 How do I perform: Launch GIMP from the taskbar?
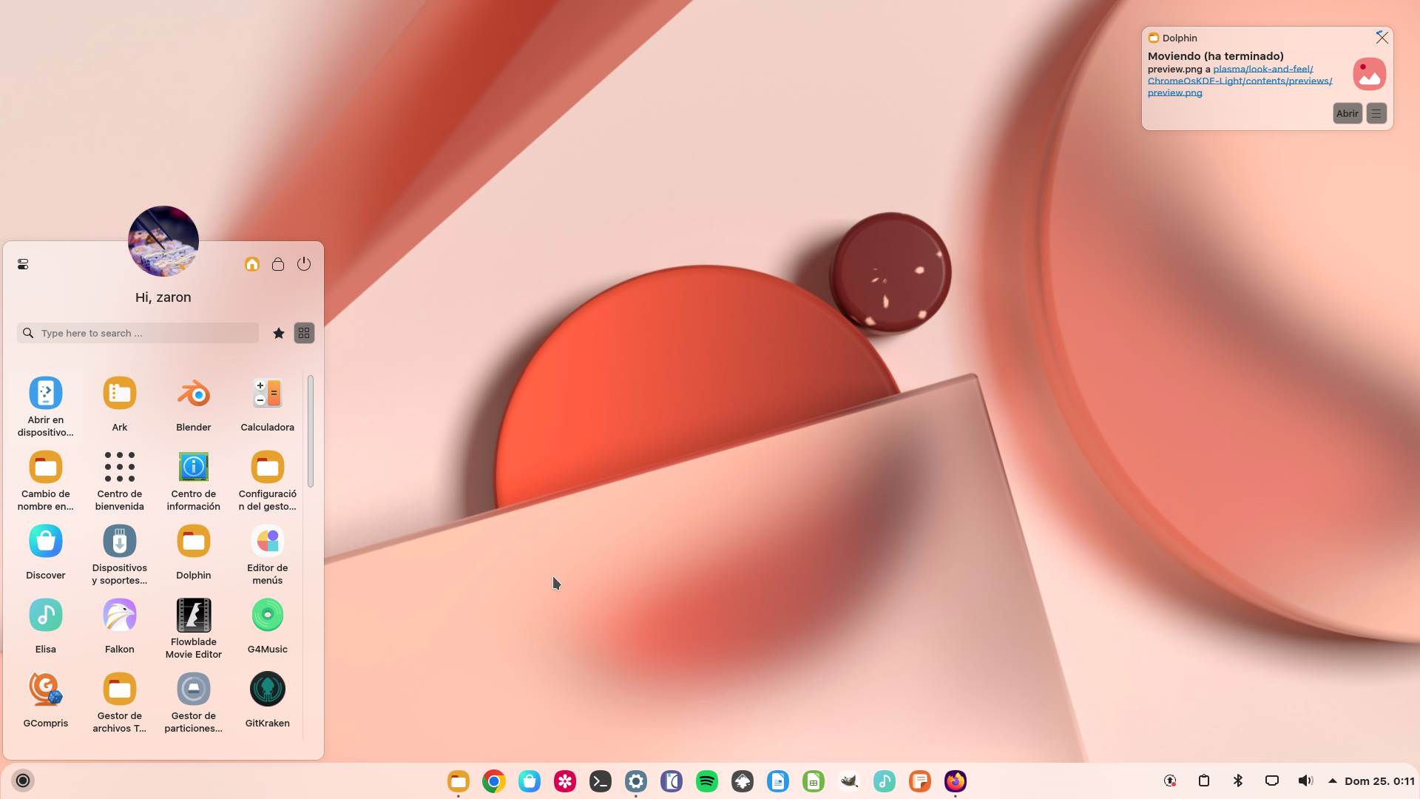(849, 781)
